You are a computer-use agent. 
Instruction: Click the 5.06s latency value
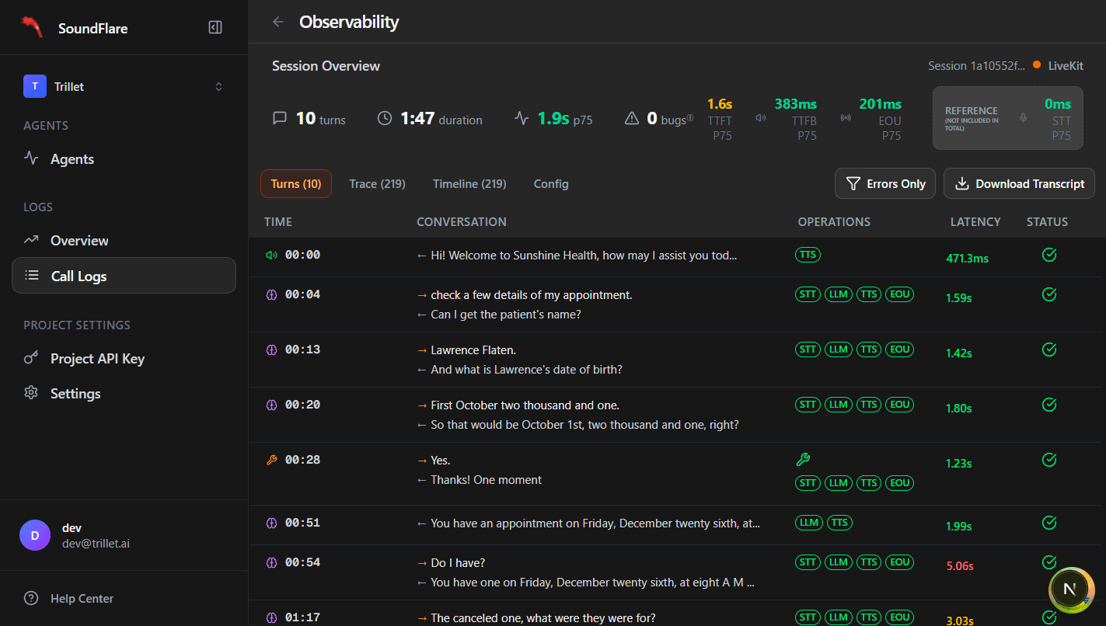[959, 566]
